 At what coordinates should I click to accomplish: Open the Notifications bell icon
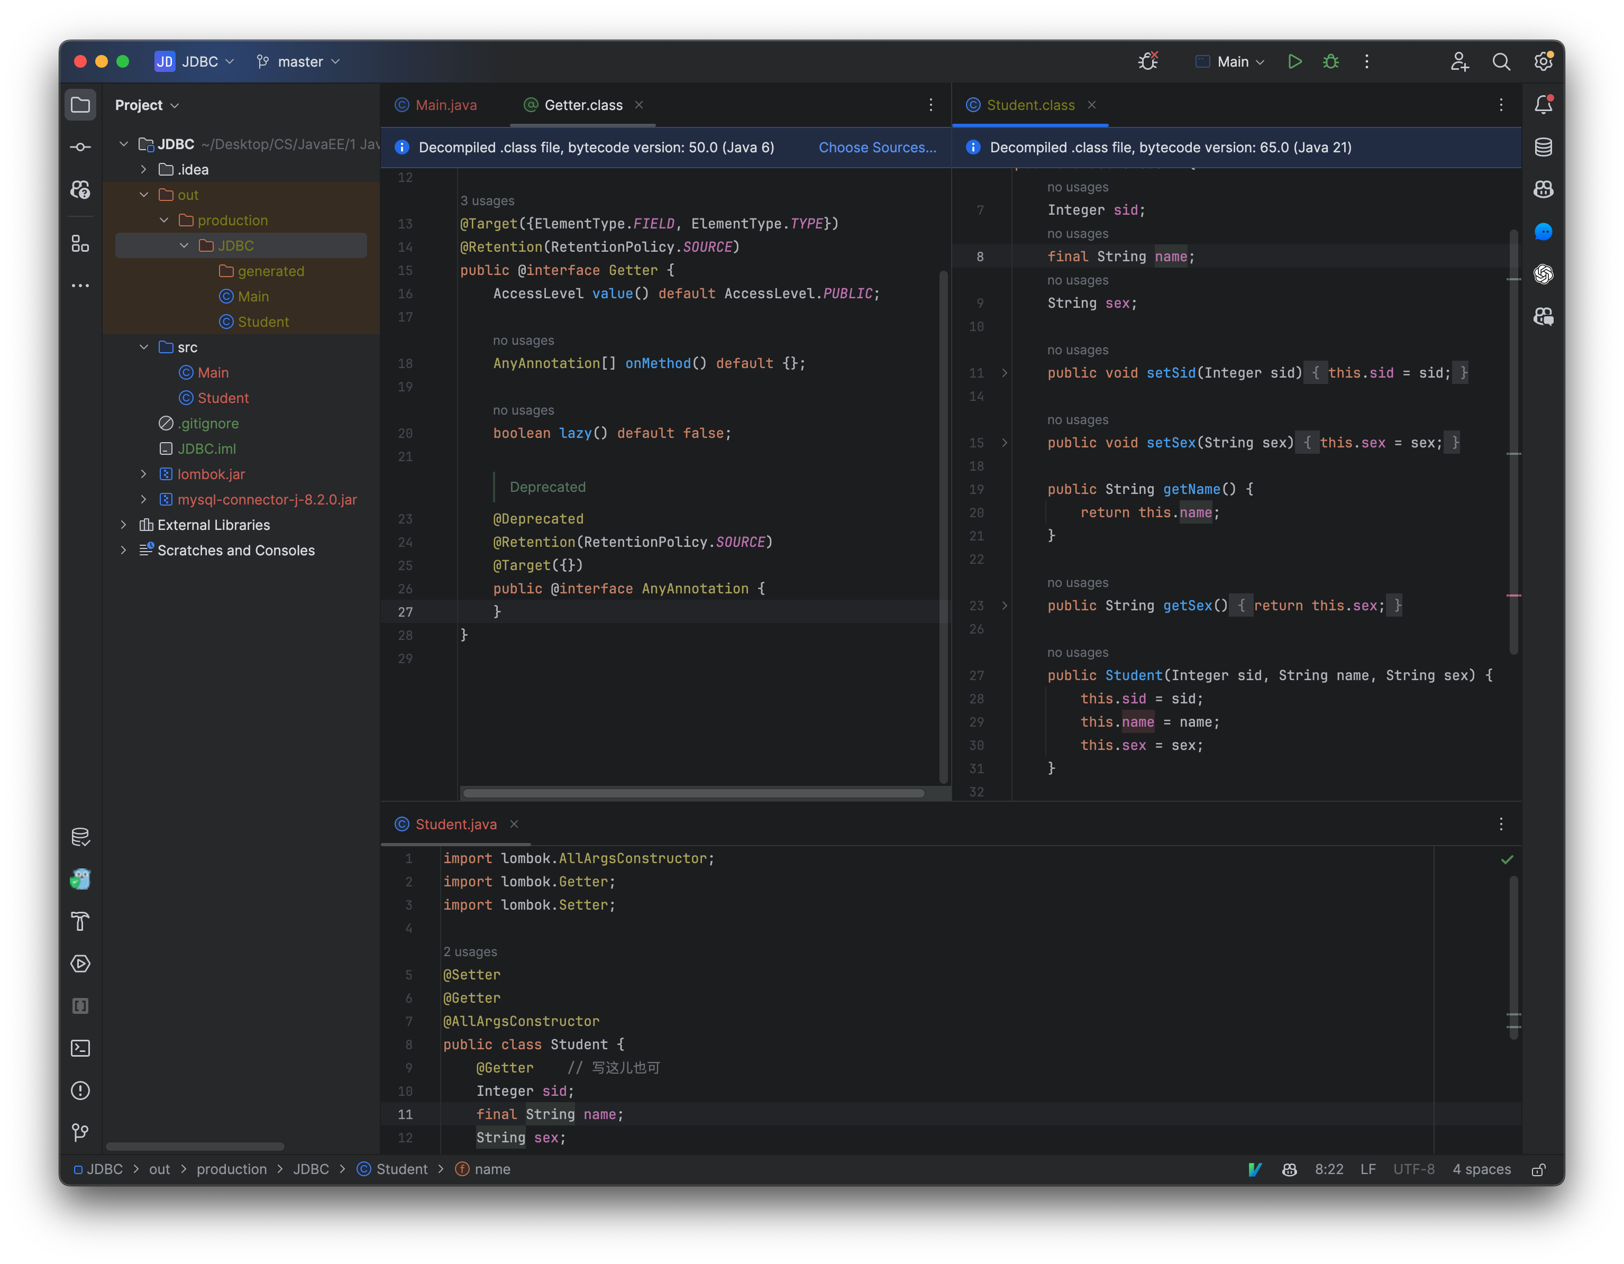pos(1543,105)
